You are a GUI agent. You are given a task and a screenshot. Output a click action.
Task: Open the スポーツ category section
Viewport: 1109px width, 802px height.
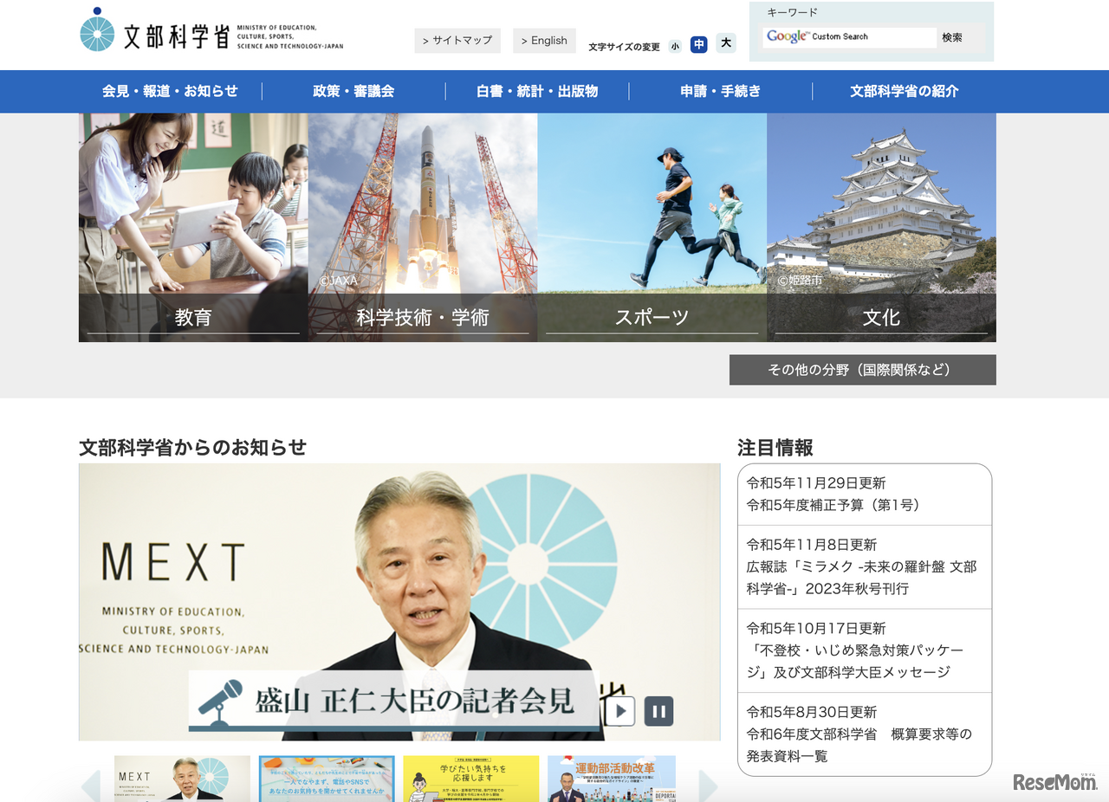pyautogui.click(x=652, y=318)
